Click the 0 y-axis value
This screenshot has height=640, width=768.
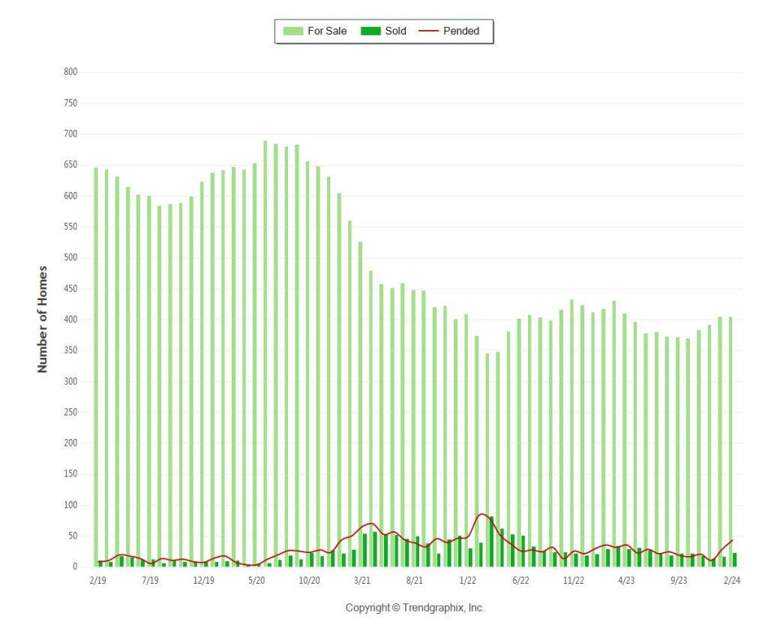(x=75, y=566)
